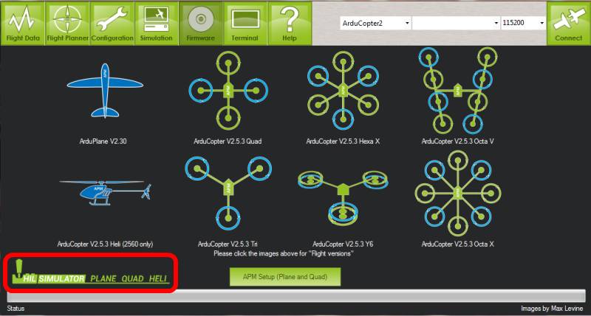Pick the ArduCopter Hexa X firmware image

(x=341, y=90)
